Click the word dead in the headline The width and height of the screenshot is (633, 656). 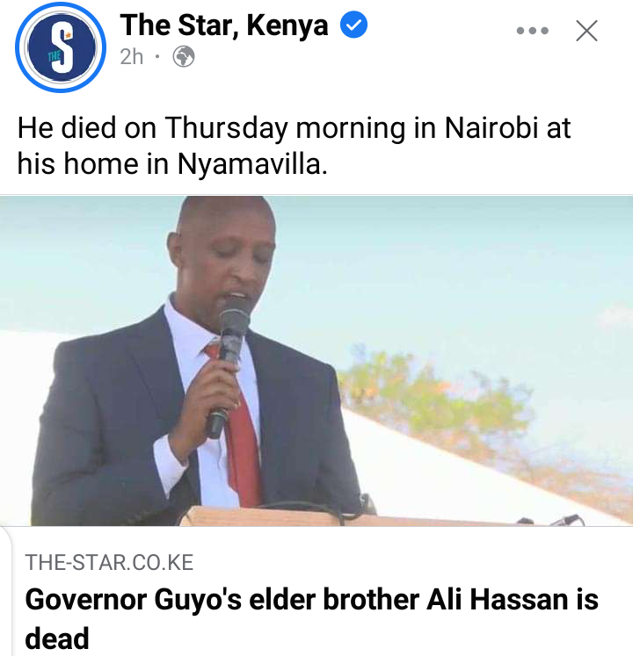[x=57, y=638]
